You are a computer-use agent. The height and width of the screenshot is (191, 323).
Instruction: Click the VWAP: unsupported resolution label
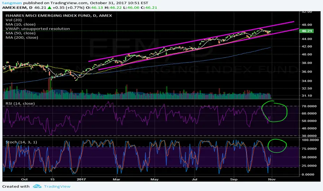[x=37, y=29]
